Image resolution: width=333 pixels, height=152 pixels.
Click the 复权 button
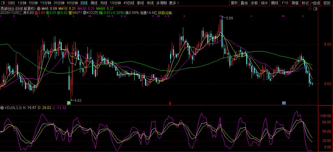click(x=234, y=3)
